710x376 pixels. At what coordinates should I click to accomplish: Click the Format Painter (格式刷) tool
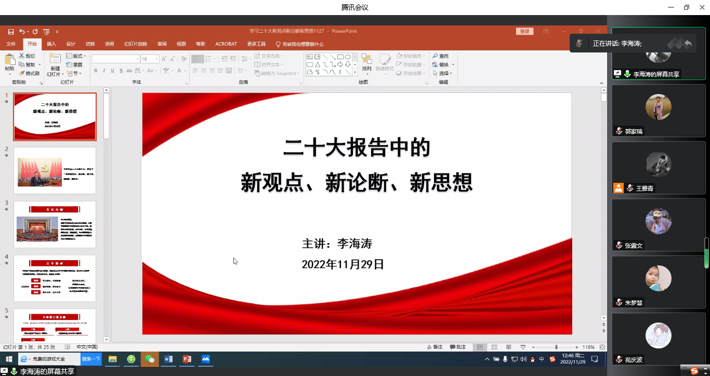click(x=29, y=73)
